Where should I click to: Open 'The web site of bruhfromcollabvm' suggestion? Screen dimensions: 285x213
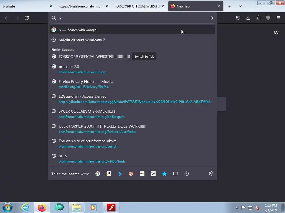pyautogui.click(x=132, y=144)
